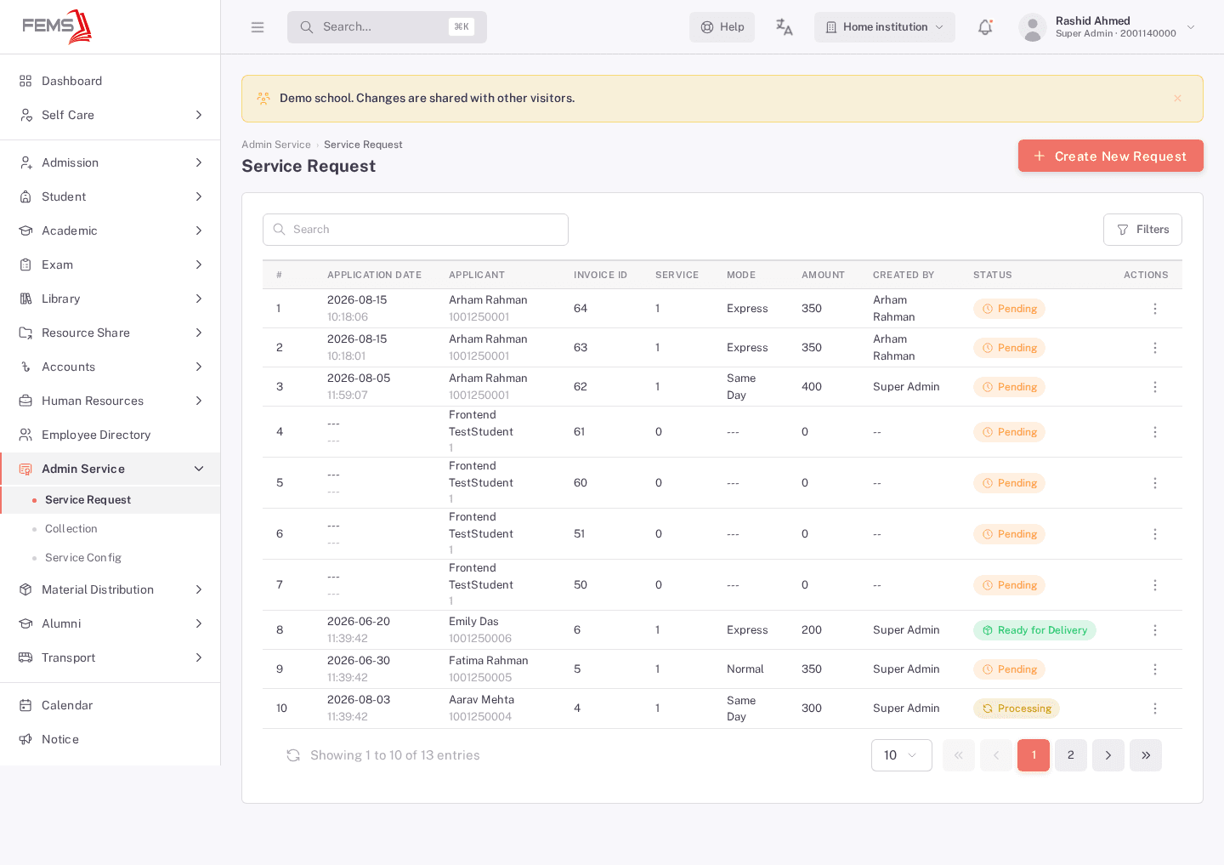
Task: Expand the Material Distribution menu
Action: (110, 589)
